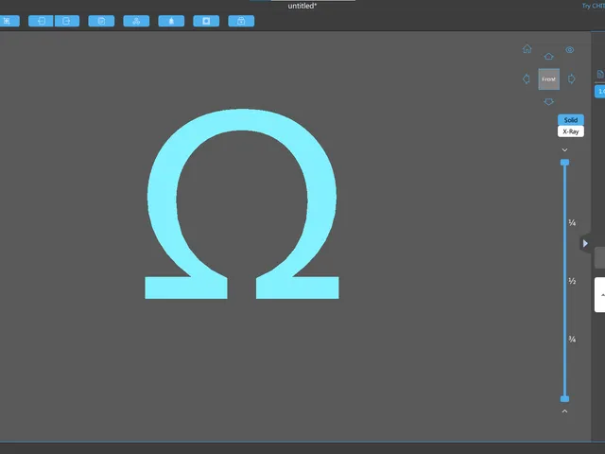Click the export file toolbar icon with right arrow
The image size is (605, 454).
click(x=67, y=21)
